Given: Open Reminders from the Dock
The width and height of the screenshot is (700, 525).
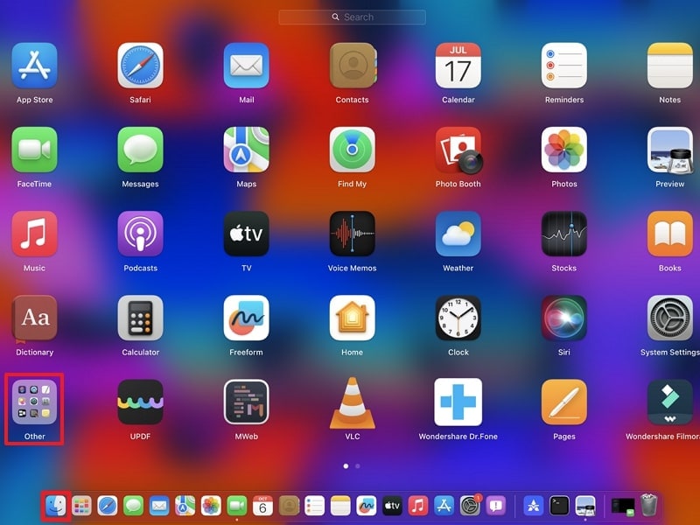Looking at the screenshot, I should click(315, 506).
